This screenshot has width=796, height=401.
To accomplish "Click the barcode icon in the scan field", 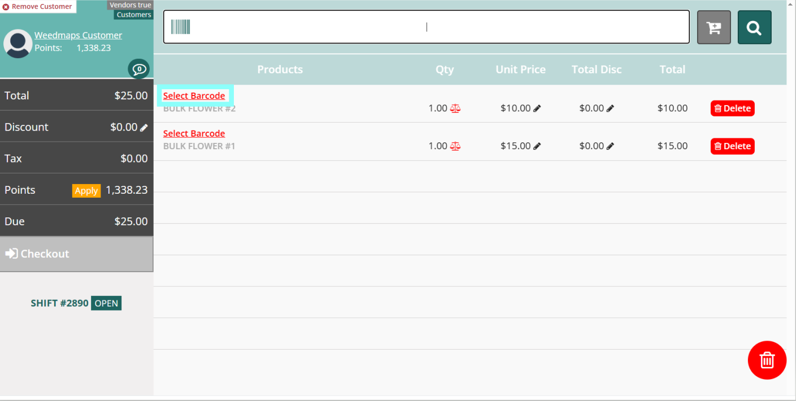I will click(181, 27).
